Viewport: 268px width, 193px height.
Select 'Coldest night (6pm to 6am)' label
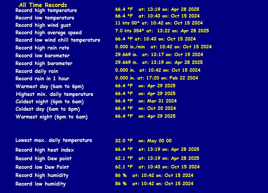[49, 102]
